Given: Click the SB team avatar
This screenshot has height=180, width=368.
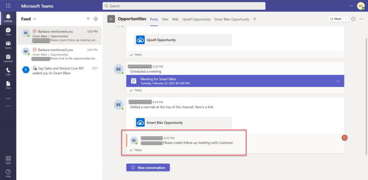Looking at the screenshot, I should [111, 19].
